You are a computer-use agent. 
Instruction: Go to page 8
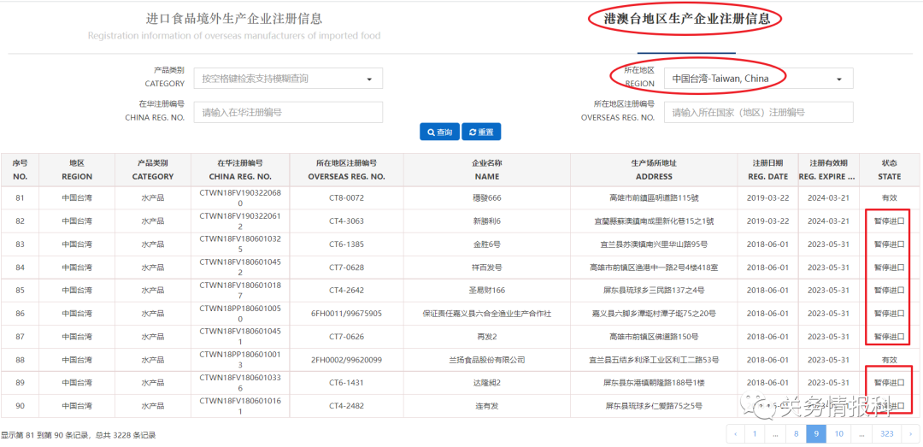797,434
